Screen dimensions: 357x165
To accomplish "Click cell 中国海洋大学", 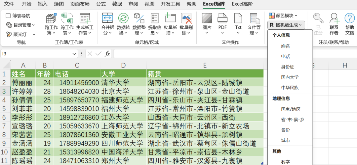I will coord(123,152).
